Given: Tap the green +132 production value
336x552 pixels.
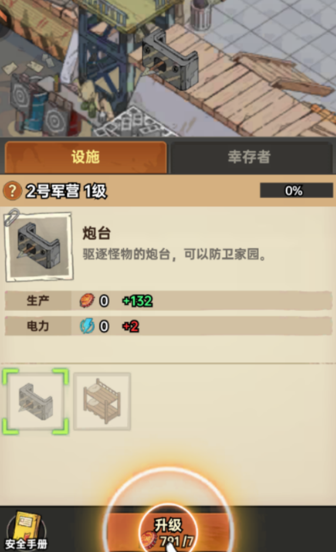Looking at the screenshot, I should 137,301.
